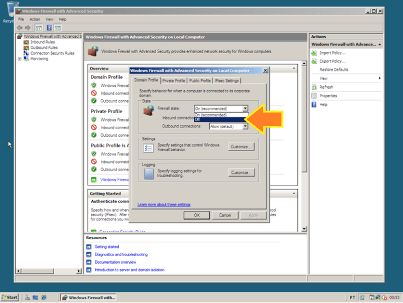
Task: Open Properties from the Actions pane
Action: point(329,96)
